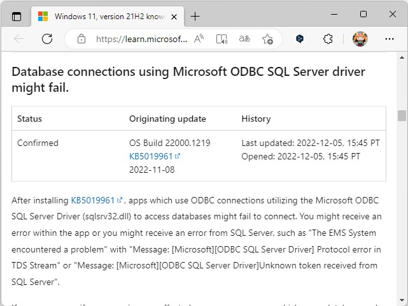Click the learn.microsoft.com address bar

tap(141, 39)
